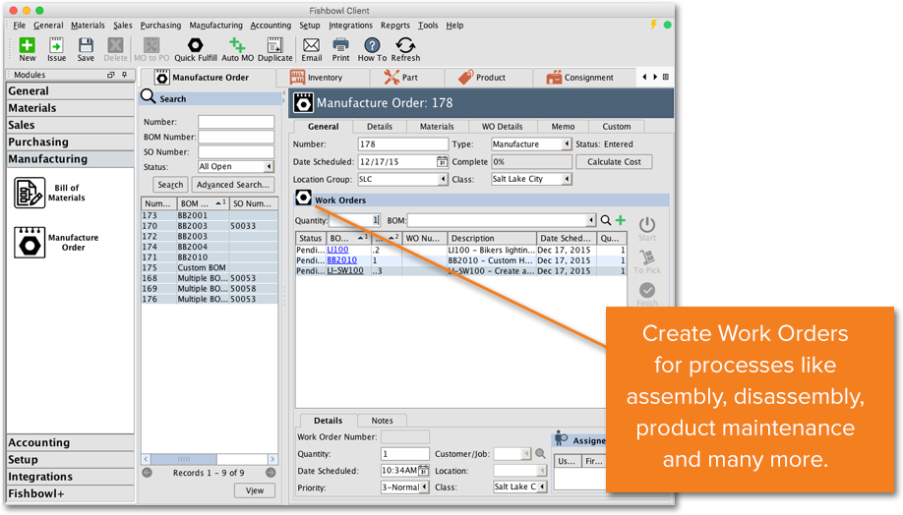The image size is (903, 515).
Task: Click the Refresh toolbar icon
Action: tap(405, 45)
